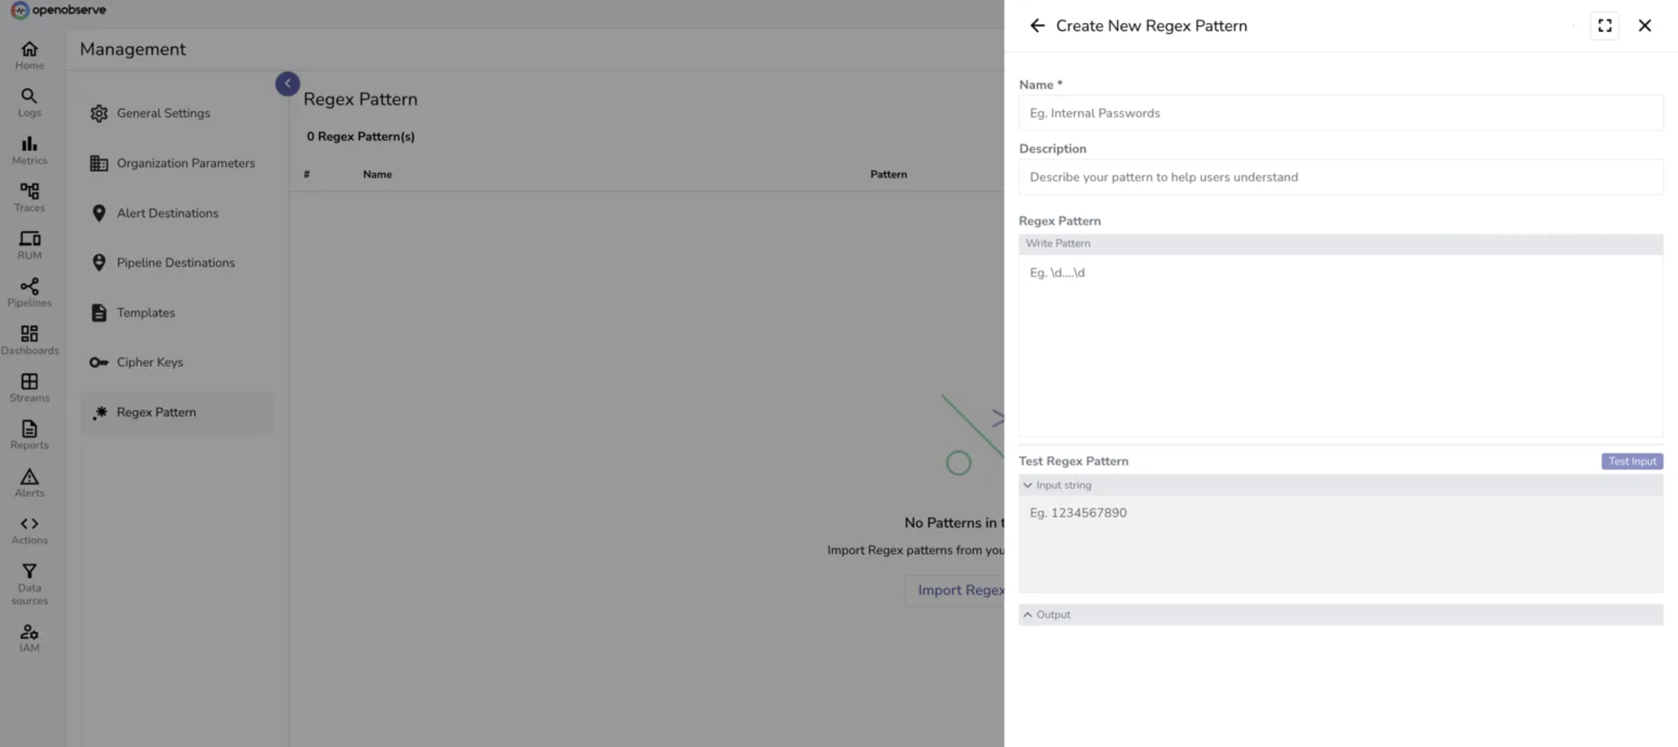Click the Test Input button

click(1632, 461)
